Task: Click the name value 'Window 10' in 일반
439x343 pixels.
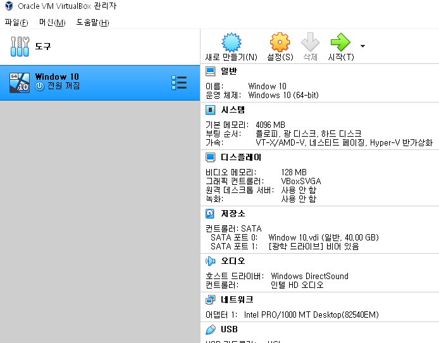Action: [267, 86]
